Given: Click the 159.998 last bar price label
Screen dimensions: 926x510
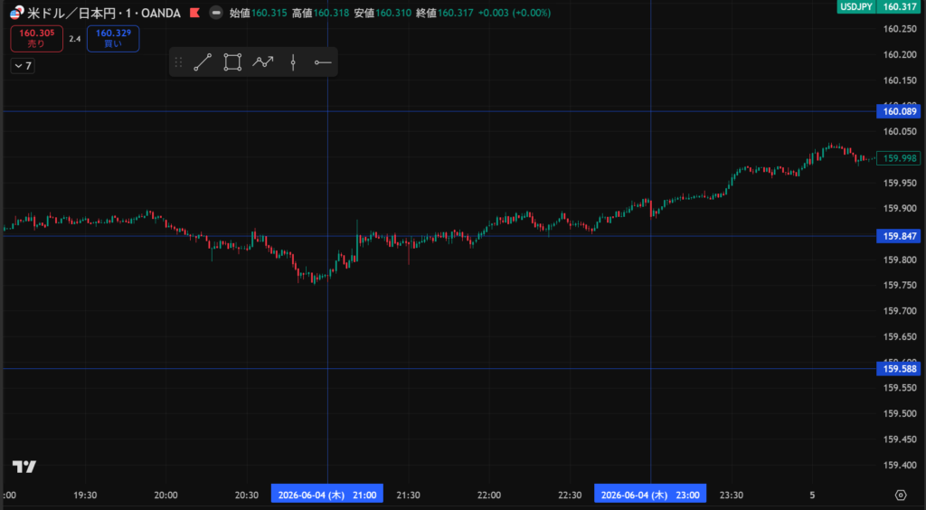Looking at the screenshot, I should point(898,158).
